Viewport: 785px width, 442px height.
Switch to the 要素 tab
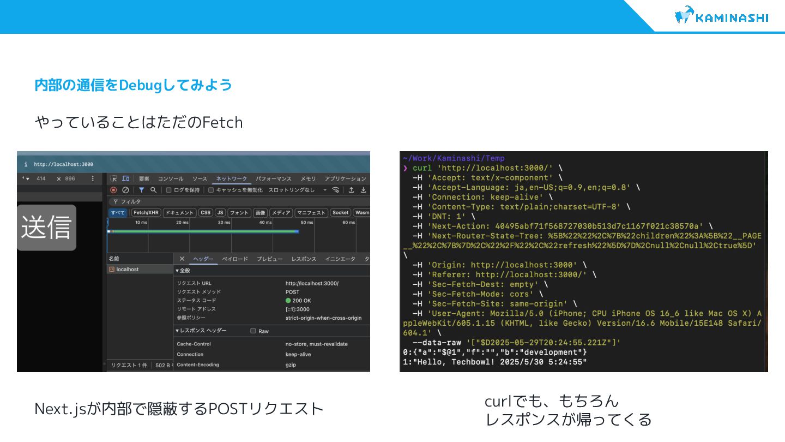click(144, 178)
